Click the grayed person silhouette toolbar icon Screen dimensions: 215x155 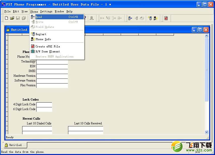91,18
